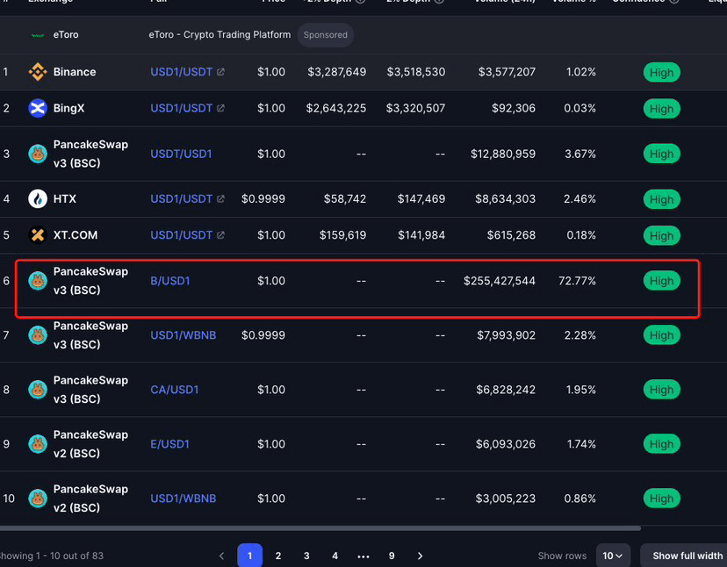This screenshot has height=567, width=727.
Task: Click the $615,268 volume value for XT.COM
Action: tap(511, 235)
